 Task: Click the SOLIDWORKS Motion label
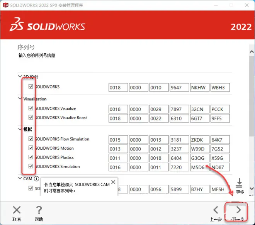pos(54,148)
